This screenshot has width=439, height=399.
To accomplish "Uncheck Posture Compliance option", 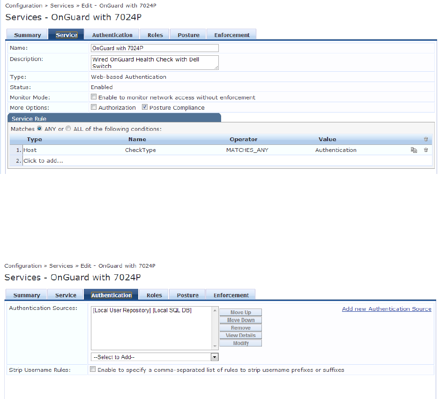I will click(x=145, y=107).
